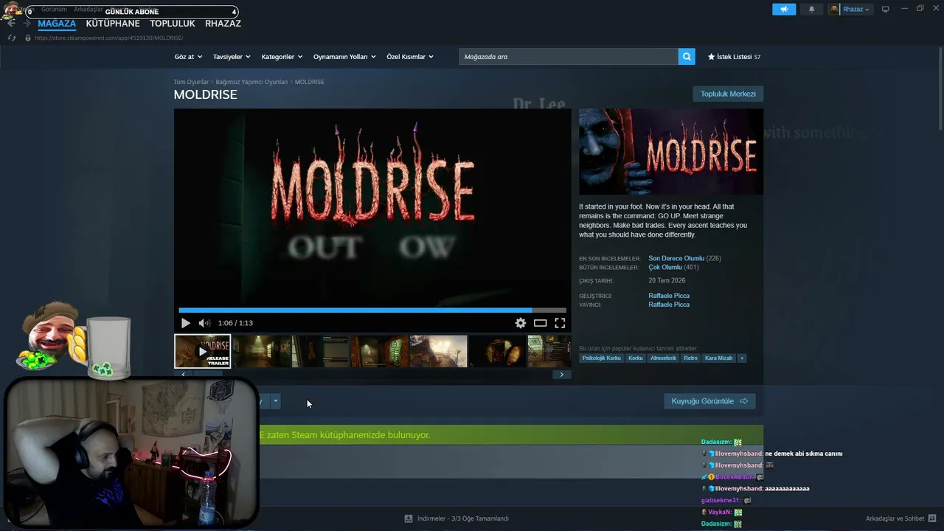Viewport: 944px width, 531px height.
Task: Add a tag with the plus button
Action: (742, 358)
